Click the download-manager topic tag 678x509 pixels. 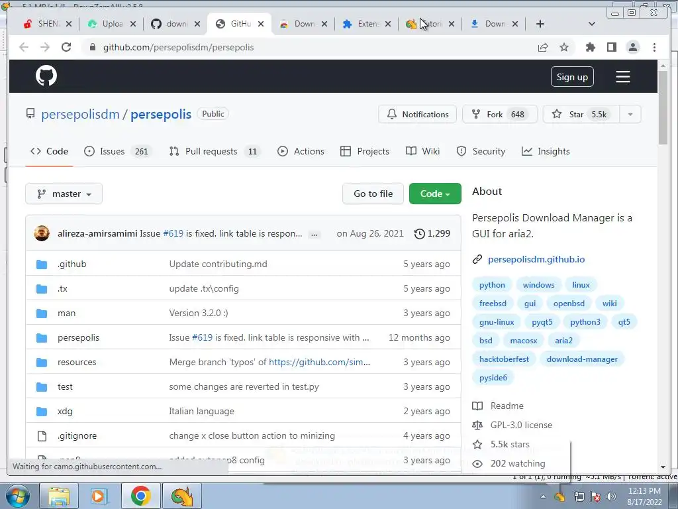click(x=582, y=359)
